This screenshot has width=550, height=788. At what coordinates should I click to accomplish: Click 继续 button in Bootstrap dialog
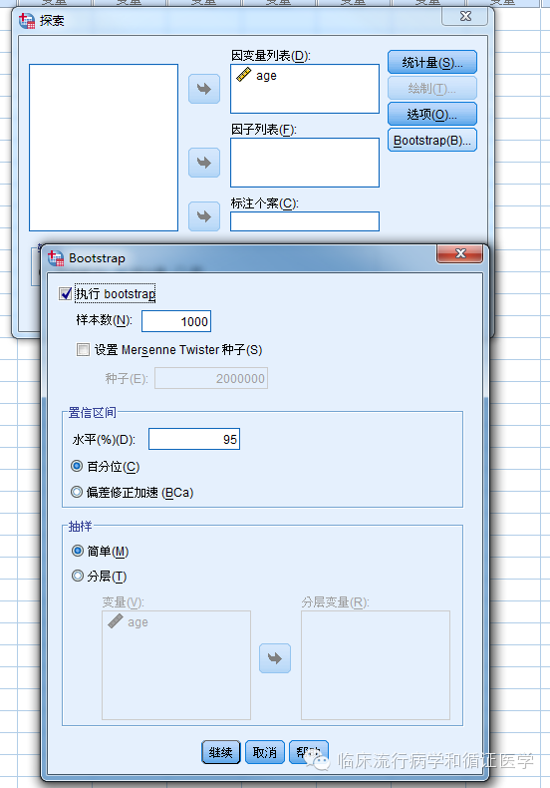click(x=221, y=752)
